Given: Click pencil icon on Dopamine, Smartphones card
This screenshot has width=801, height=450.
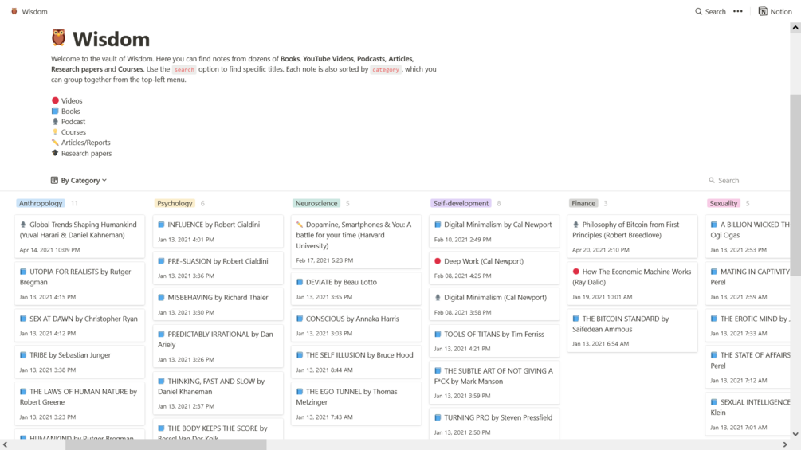Looking at the screenshot, I should [300, 225].
